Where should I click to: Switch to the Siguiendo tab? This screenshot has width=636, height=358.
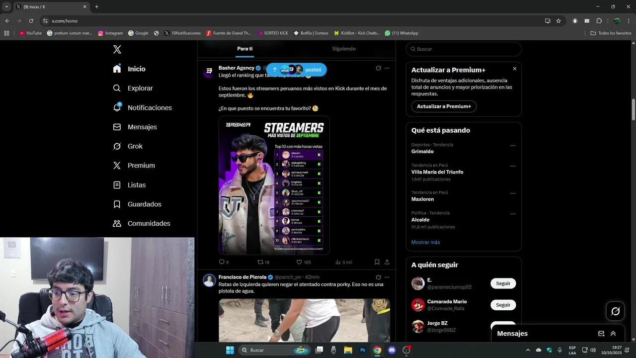(x=344, y=49)
